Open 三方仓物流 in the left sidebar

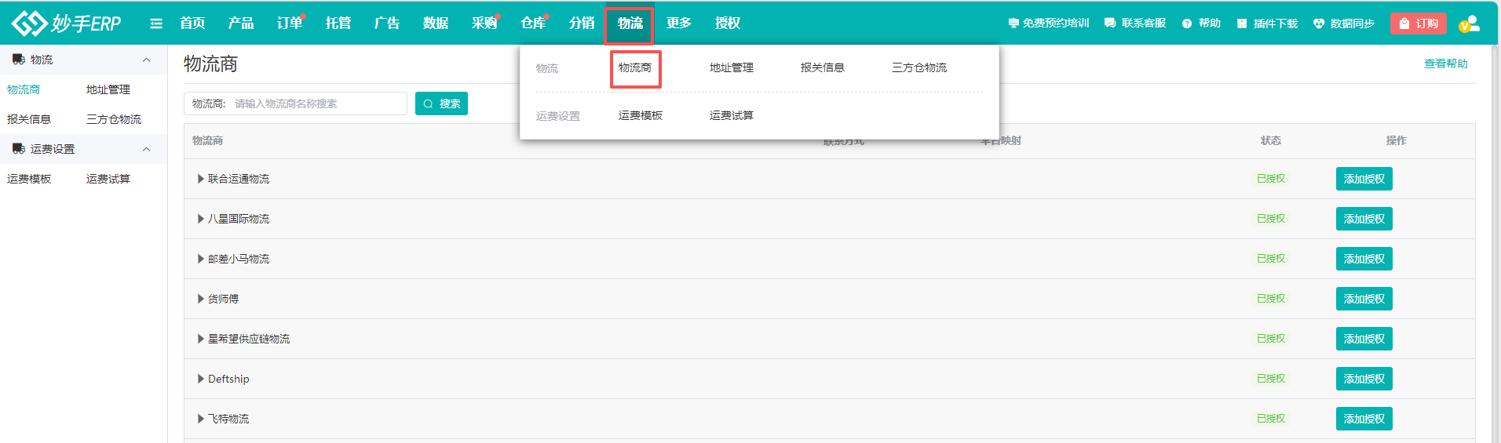(x=114, y=119)
